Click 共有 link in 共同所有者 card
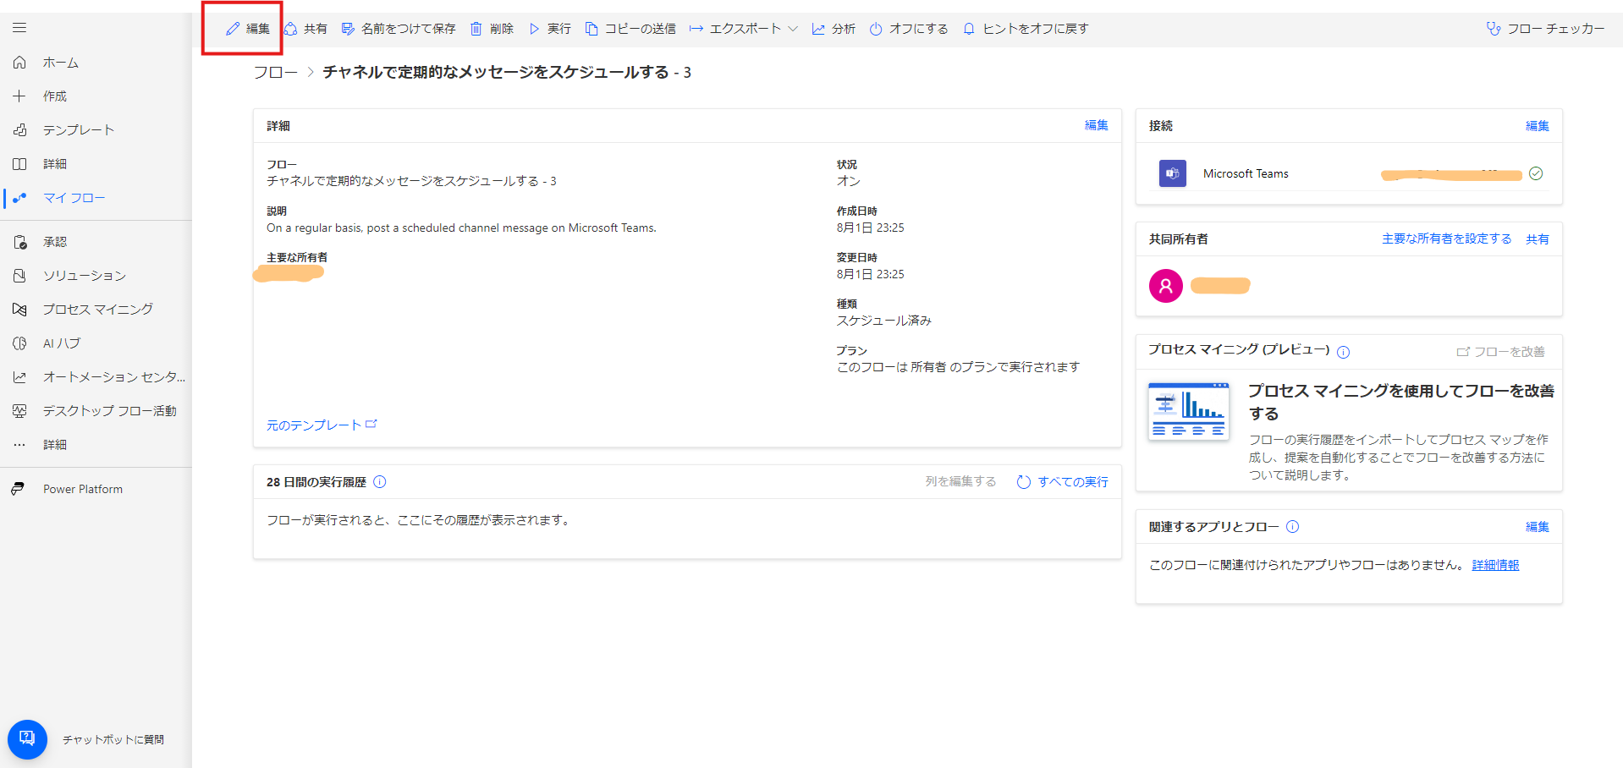This screenshot has width=1623, height=768. tap(1538, 239)
